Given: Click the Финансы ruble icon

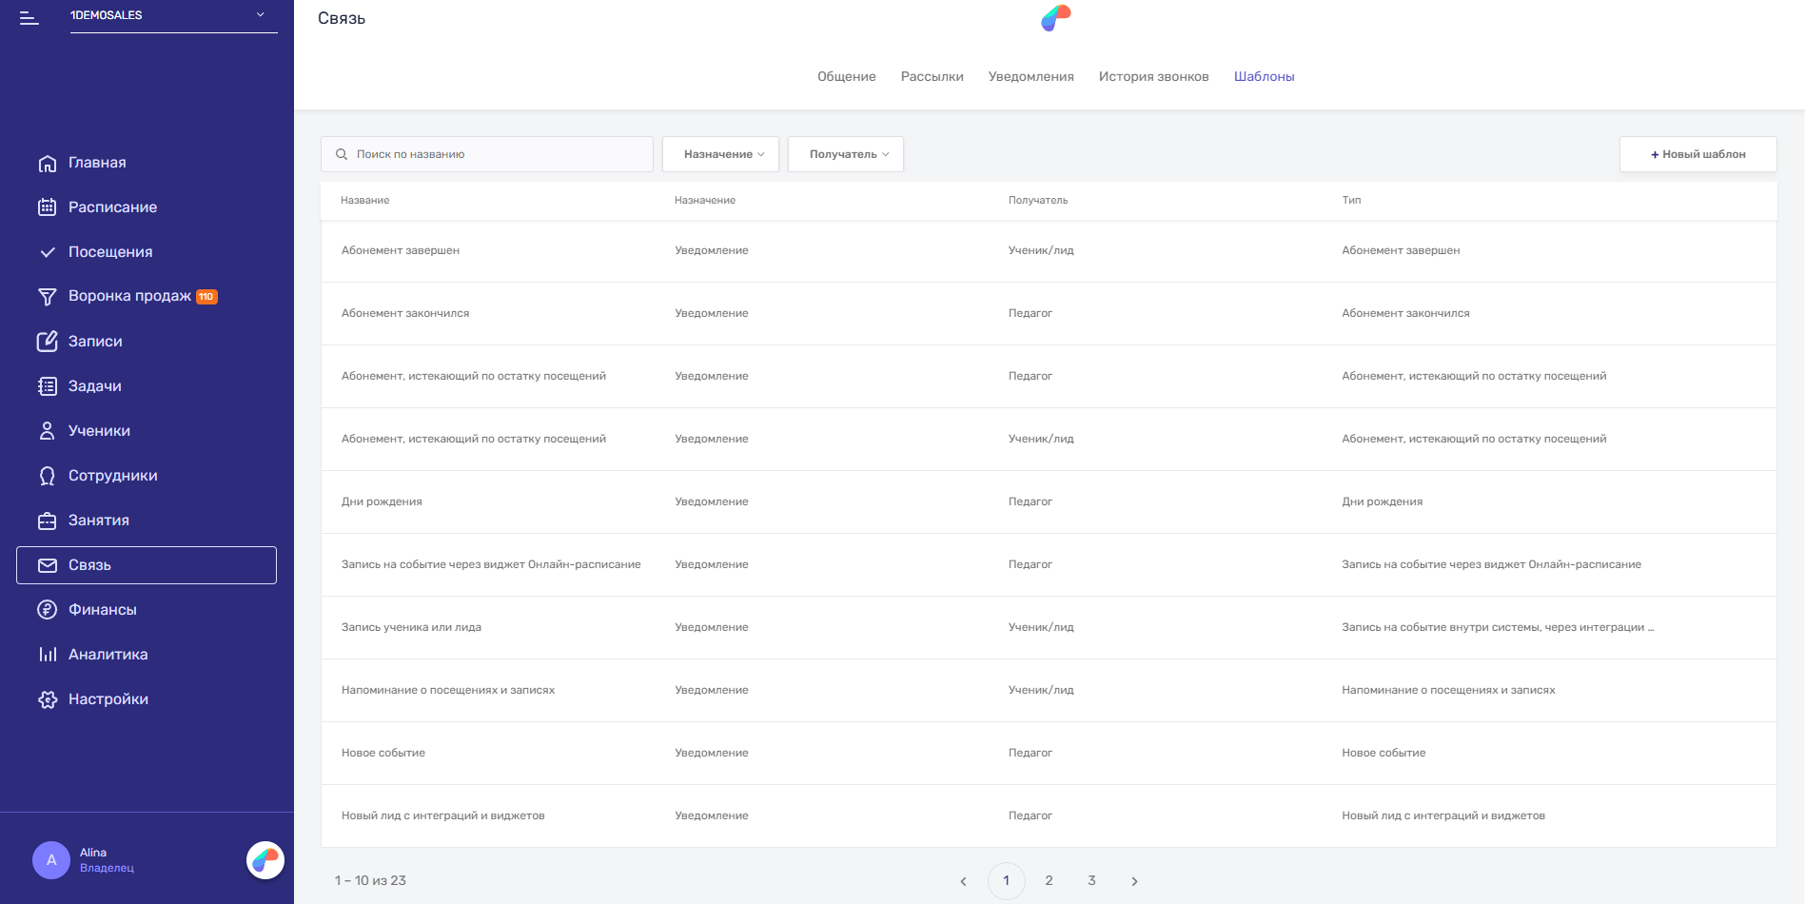Looking at the screenshot, I should point(48,610).
